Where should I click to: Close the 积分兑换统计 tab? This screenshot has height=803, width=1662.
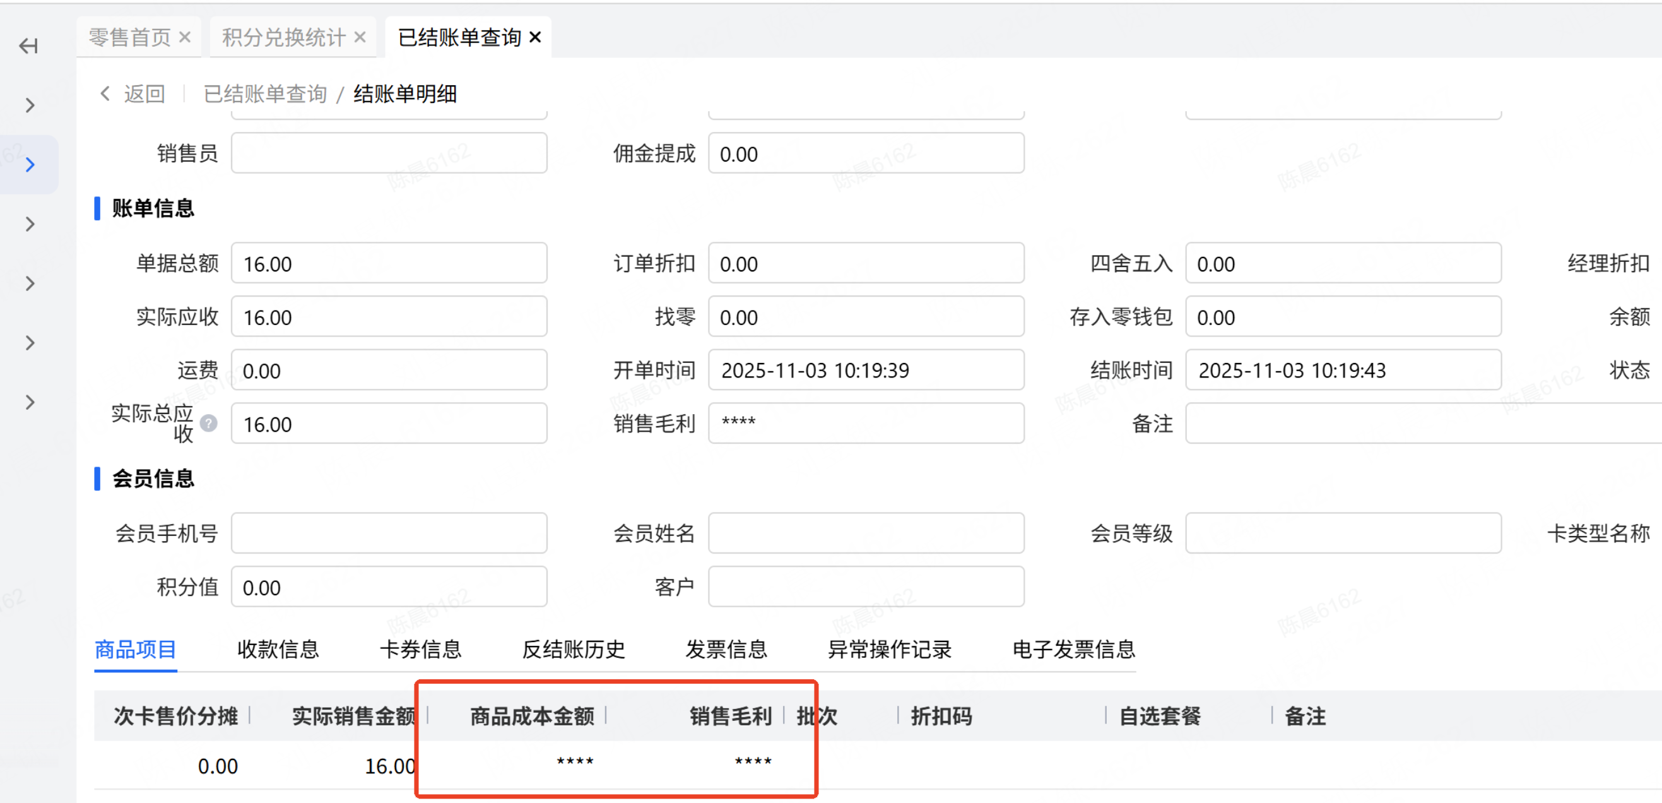(x=360, y=37)
